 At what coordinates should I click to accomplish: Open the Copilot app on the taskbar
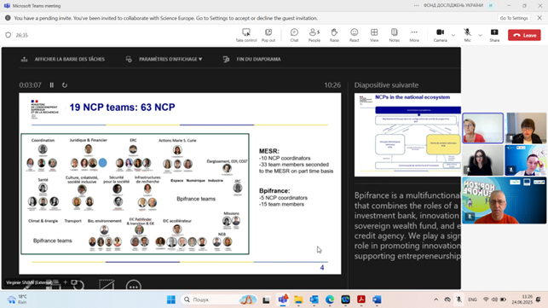345,299
